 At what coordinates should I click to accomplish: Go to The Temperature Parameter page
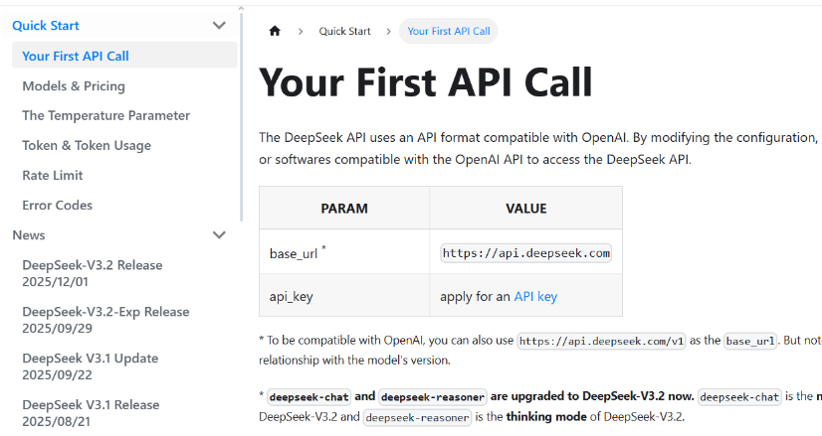(105, 115)
